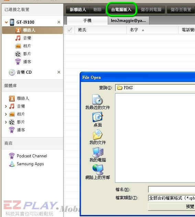Select Samsung Apps label in store
Screen dimensions: 195x217
[30, 164]
